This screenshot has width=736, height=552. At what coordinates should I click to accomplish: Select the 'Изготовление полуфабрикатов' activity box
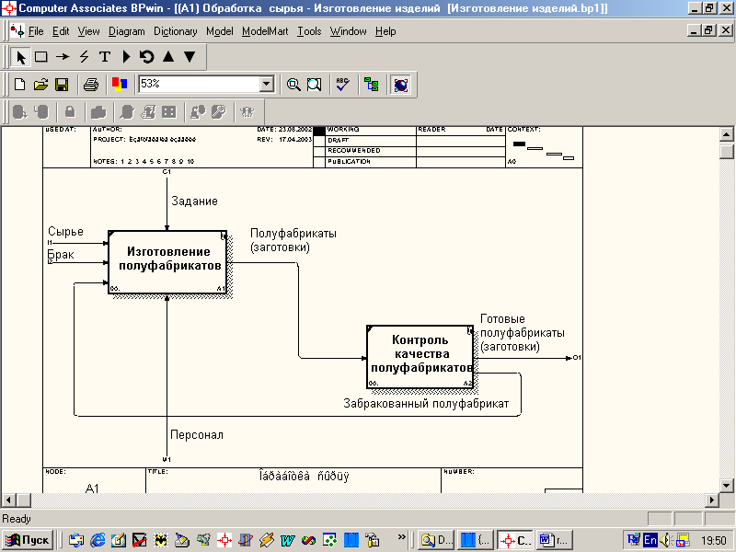coord(168,262)
